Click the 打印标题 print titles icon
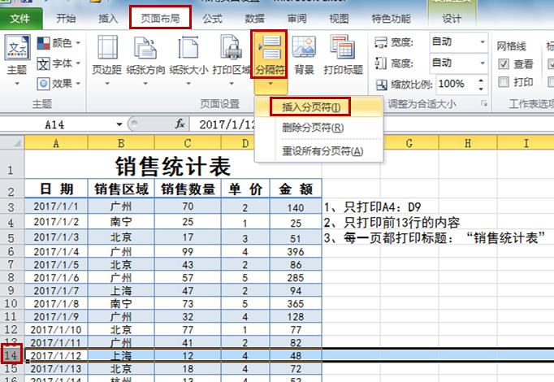Screen dimensions: 554x382 click(342, 46)
